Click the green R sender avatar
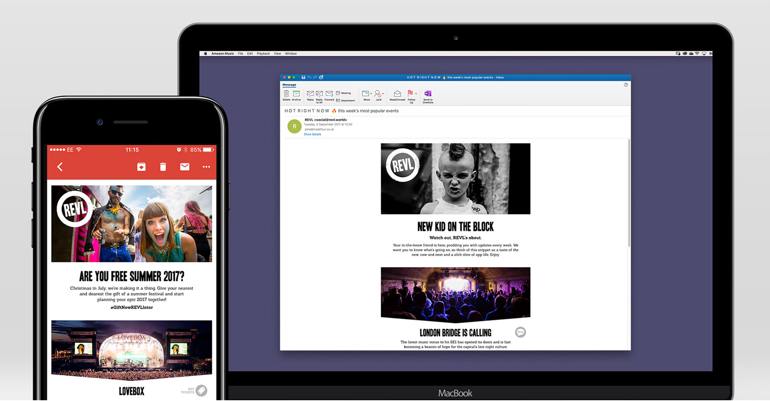 point(295,126)
